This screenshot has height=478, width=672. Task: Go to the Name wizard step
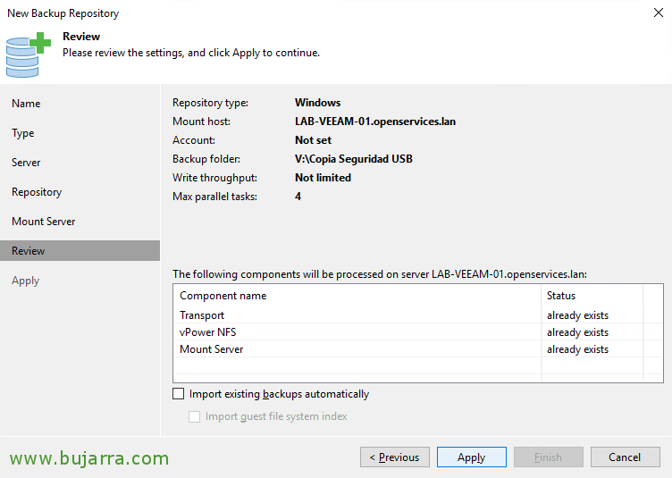(26, 104)
